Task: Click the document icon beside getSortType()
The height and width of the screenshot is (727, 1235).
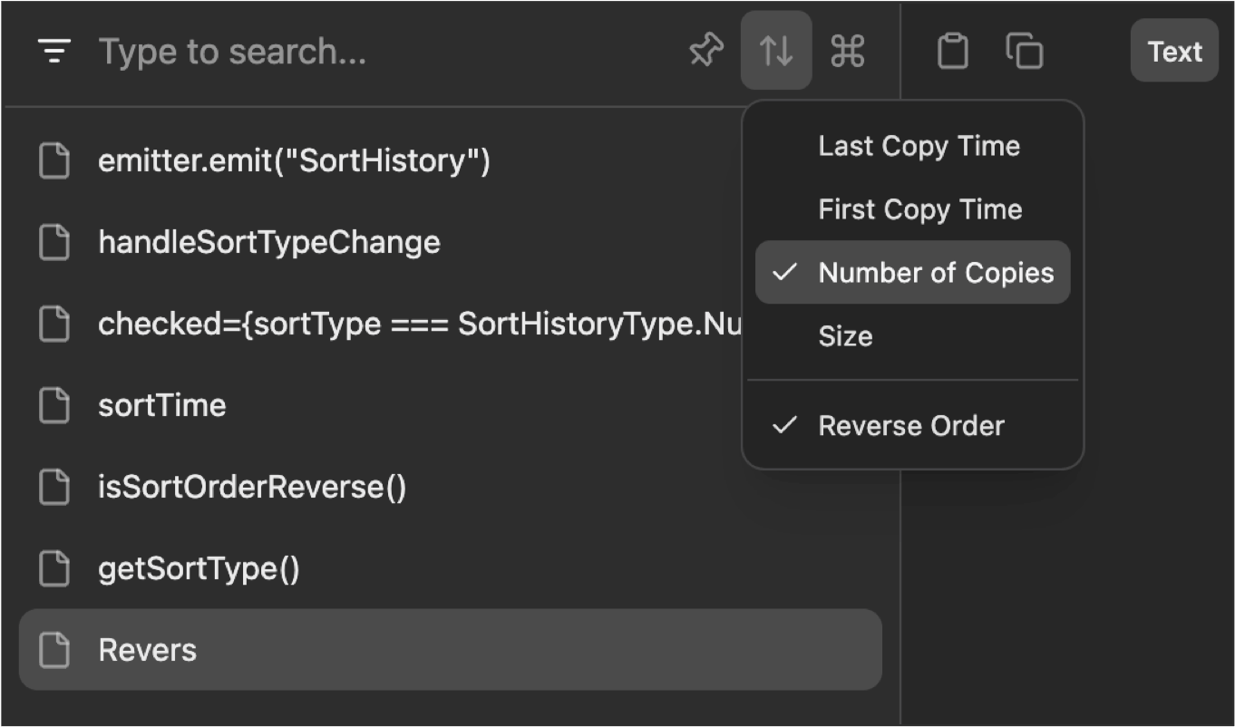Action: [54, 568]
